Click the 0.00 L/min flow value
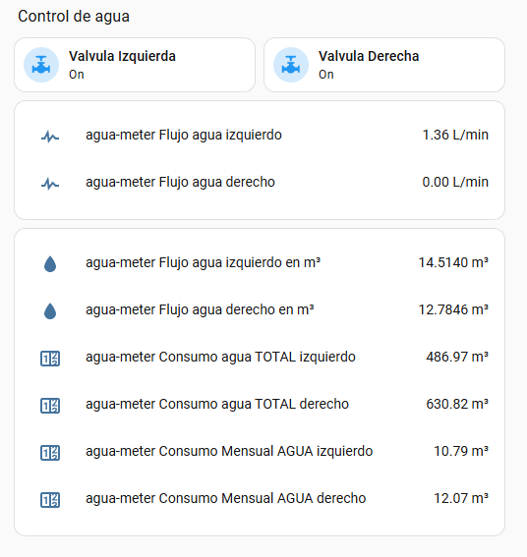This screenshot has height=557, width=527. click(x=455, y=183)
